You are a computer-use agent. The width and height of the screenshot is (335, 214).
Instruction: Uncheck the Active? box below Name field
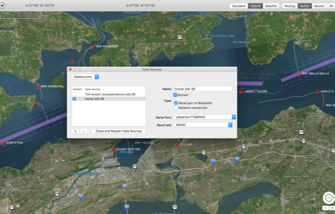coord(176,95)
